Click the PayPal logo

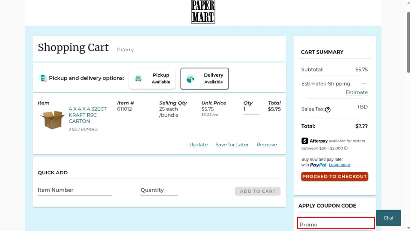[x=318, y=165]
